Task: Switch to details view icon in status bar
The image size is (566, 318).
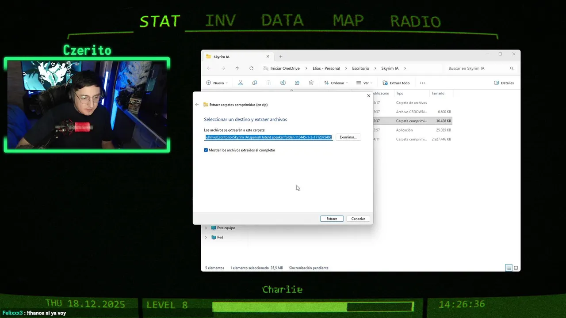Action: click(509, 268)
